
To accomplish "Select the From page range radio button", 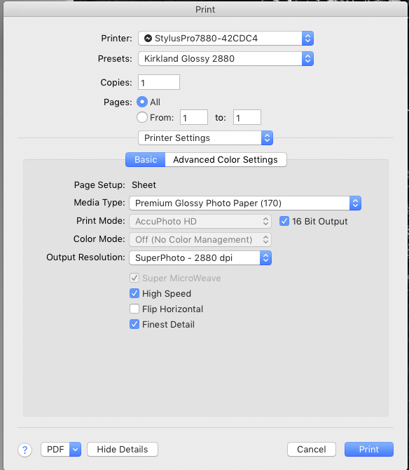I will [142, 117].
